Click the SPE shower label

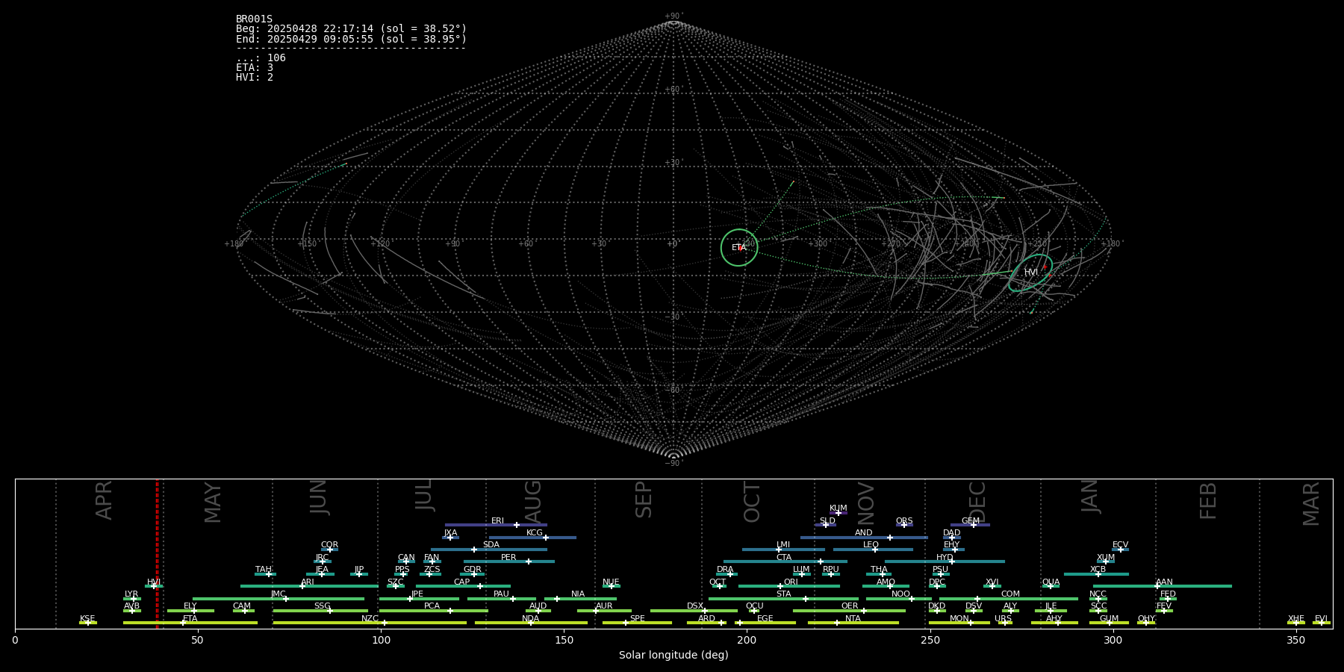pos(637,619)
